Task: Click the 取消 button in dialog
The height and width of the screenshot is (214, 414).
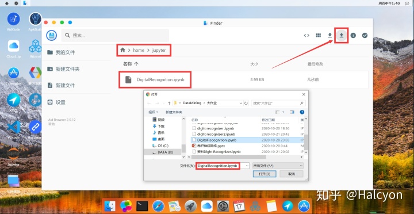Action: [292, 174]
